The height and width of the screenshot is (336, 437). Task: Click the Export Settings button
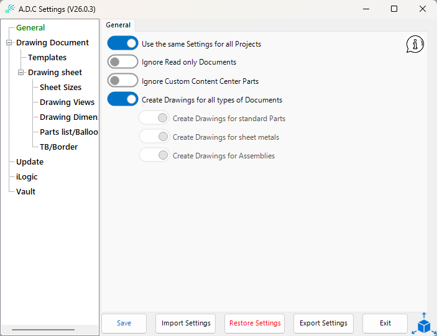click(323, 323)
